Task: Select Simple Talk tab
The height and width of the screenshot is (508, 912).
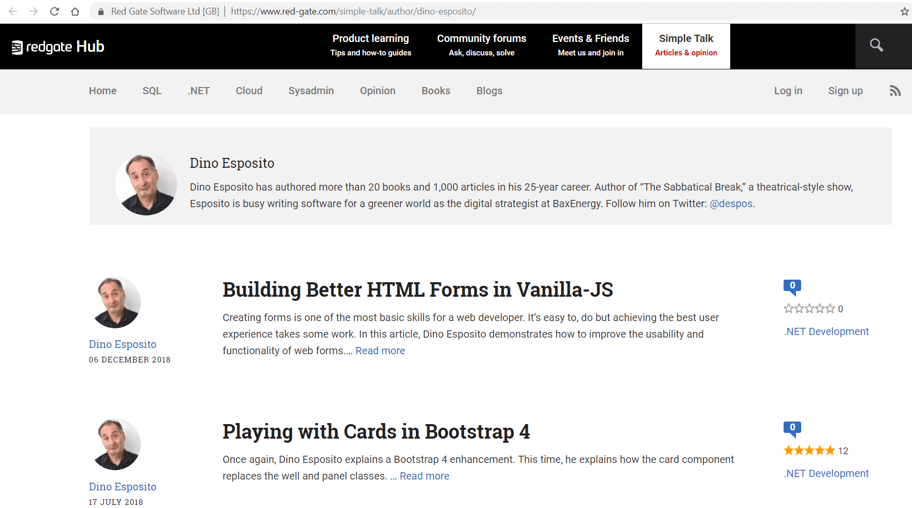Action: click(x=686, y=46)
